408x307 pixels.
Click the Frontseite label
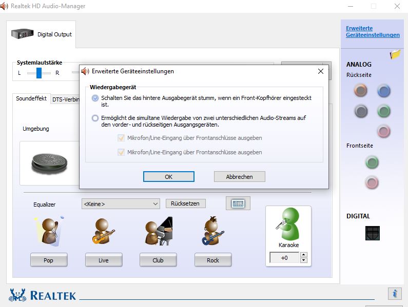coord(360,146)
